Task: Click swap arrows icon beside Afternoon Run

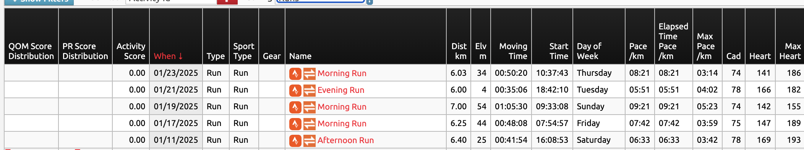Action: point(309,140)
